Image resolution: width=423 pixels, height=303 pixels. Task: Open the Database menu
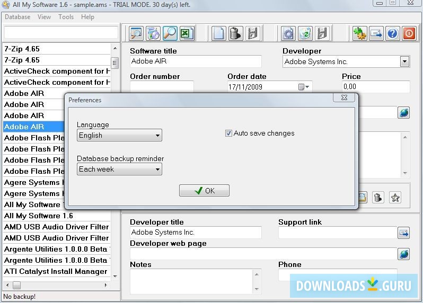[17, 17]
